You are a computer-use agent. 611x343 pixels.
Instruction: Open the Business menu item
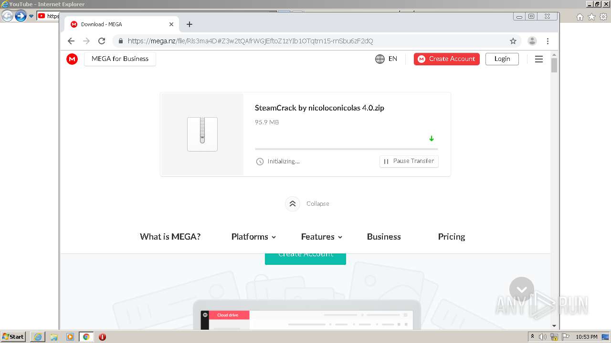[x=384, y=237]
